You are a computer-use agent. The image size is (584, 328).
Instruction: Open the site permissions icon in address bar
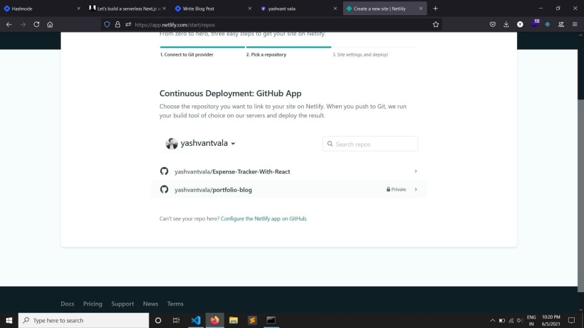point(128,25)
